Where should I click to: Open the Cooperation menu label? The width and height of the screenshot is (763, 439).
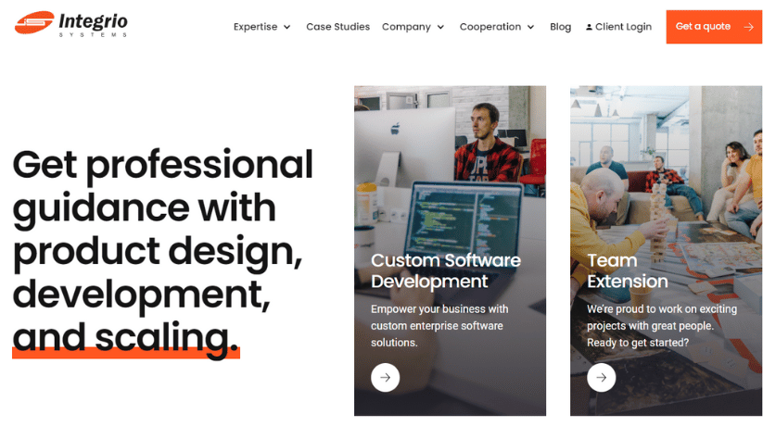[490, 27]
